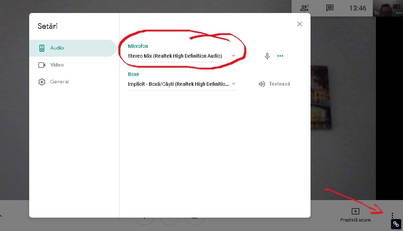The width and height of the screenshot is (403, 231).
Task: Click the link icon at corner
Action: click(x=396, y=224)
